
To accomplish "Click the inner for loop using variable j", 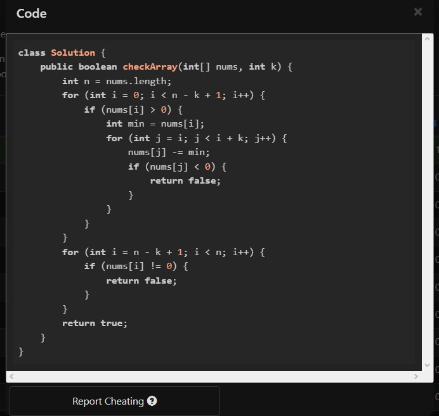I will click(196, 138).
